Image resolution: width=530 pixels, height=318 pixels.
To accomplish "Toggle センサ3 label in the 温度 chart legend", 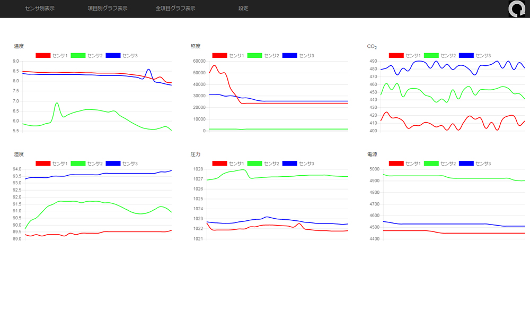I will [130, 56].
